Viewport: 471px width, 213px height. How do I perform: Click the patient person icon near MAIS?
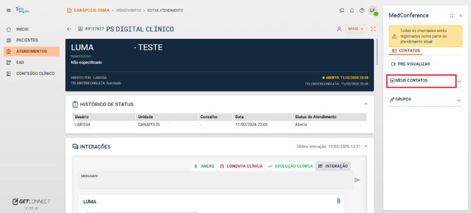339,29
